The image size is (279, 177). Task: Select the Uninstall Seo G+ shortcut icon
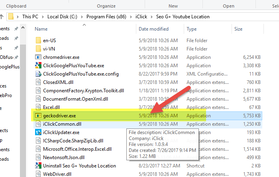coord(38,165)
